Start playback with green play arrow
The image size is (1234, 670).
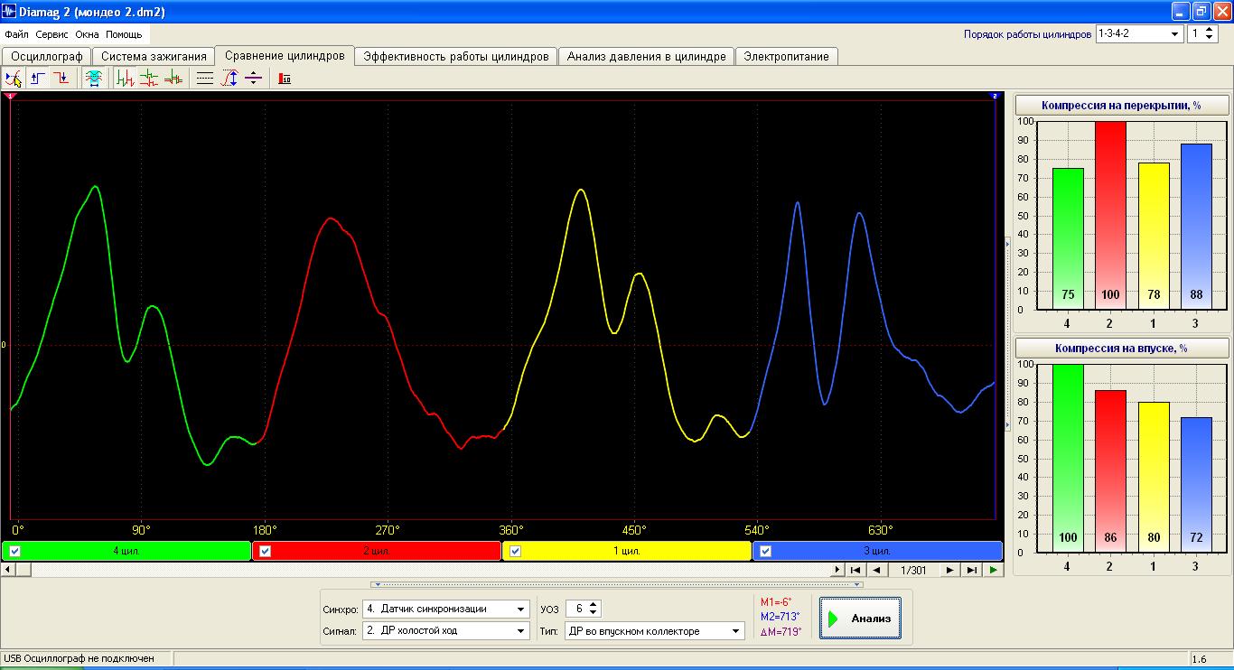point(993,570)
